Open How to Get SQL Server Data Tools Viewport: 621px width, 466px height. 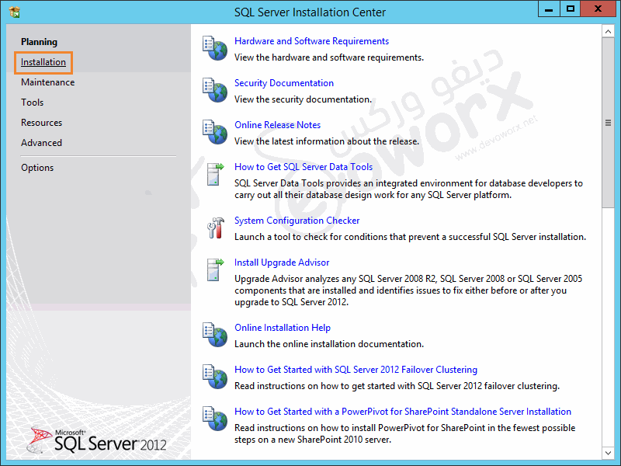pyautogui.click(x=304, y=167)
